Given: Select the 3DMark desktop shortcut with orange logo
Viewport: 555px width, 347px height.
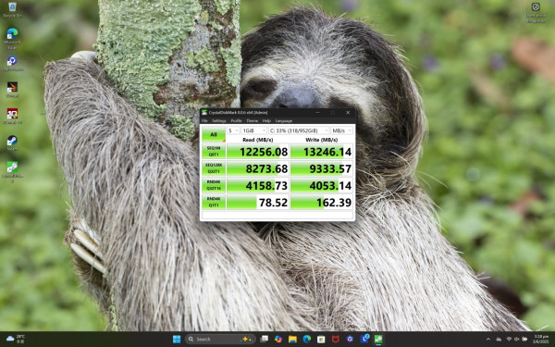Looking at the screenshot, I should (12, 89).
